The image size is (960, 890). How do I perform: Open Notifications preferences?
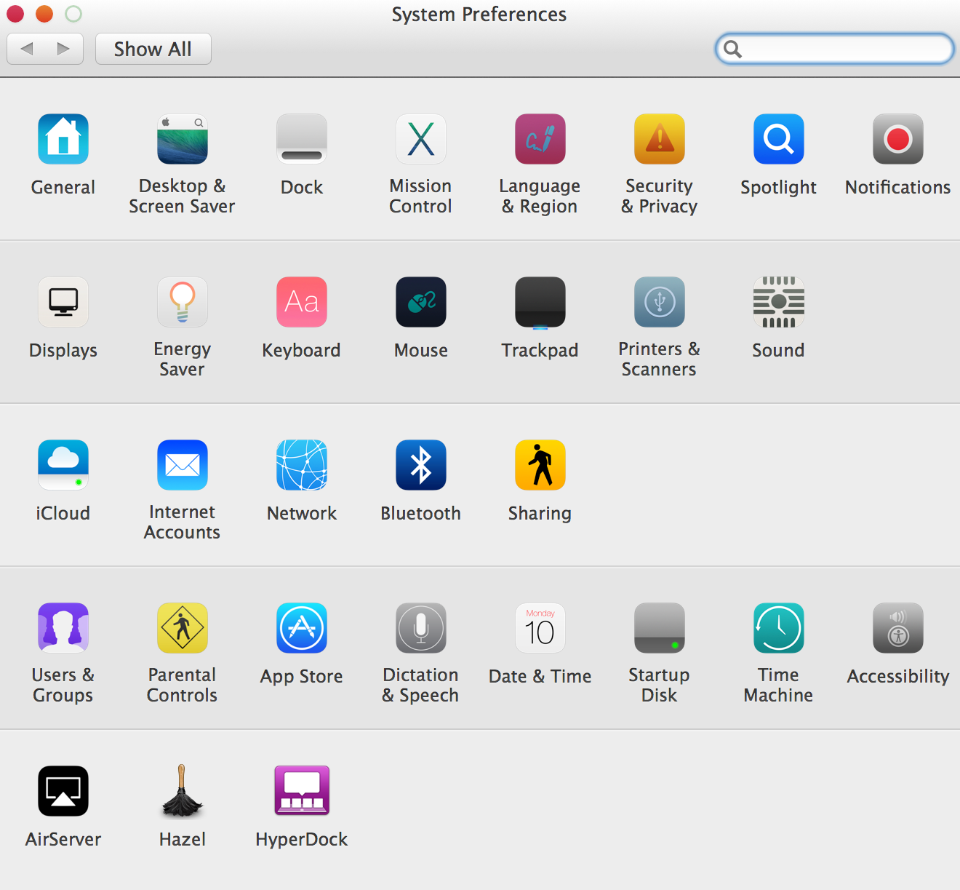(x=898, y=139)
